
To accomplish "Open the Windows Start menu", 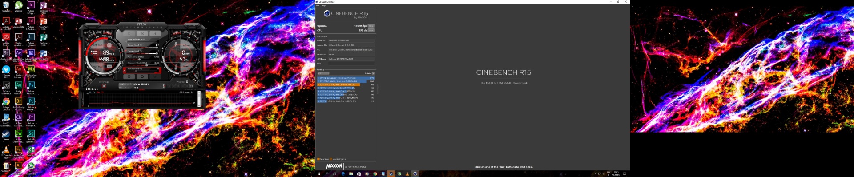I will [x=319, y=174].
